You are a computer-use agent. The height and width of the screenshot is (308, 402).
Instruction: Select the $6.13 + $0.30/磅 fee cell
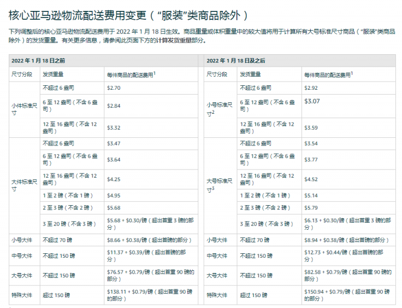[x=347, y=224]
